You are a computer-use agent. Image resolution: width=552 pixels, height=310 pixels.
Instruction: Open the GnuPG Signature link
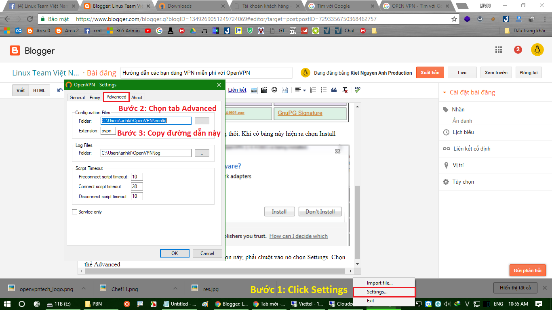[300, 113]
